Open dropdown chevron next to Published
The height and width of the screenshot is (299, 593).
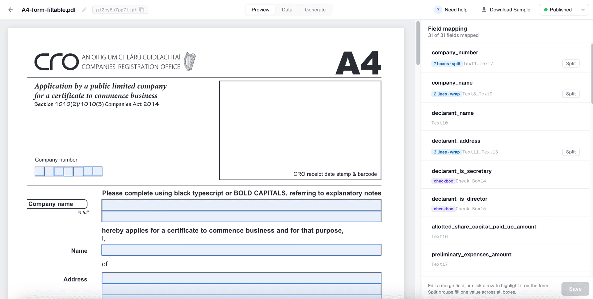(583, 10)
